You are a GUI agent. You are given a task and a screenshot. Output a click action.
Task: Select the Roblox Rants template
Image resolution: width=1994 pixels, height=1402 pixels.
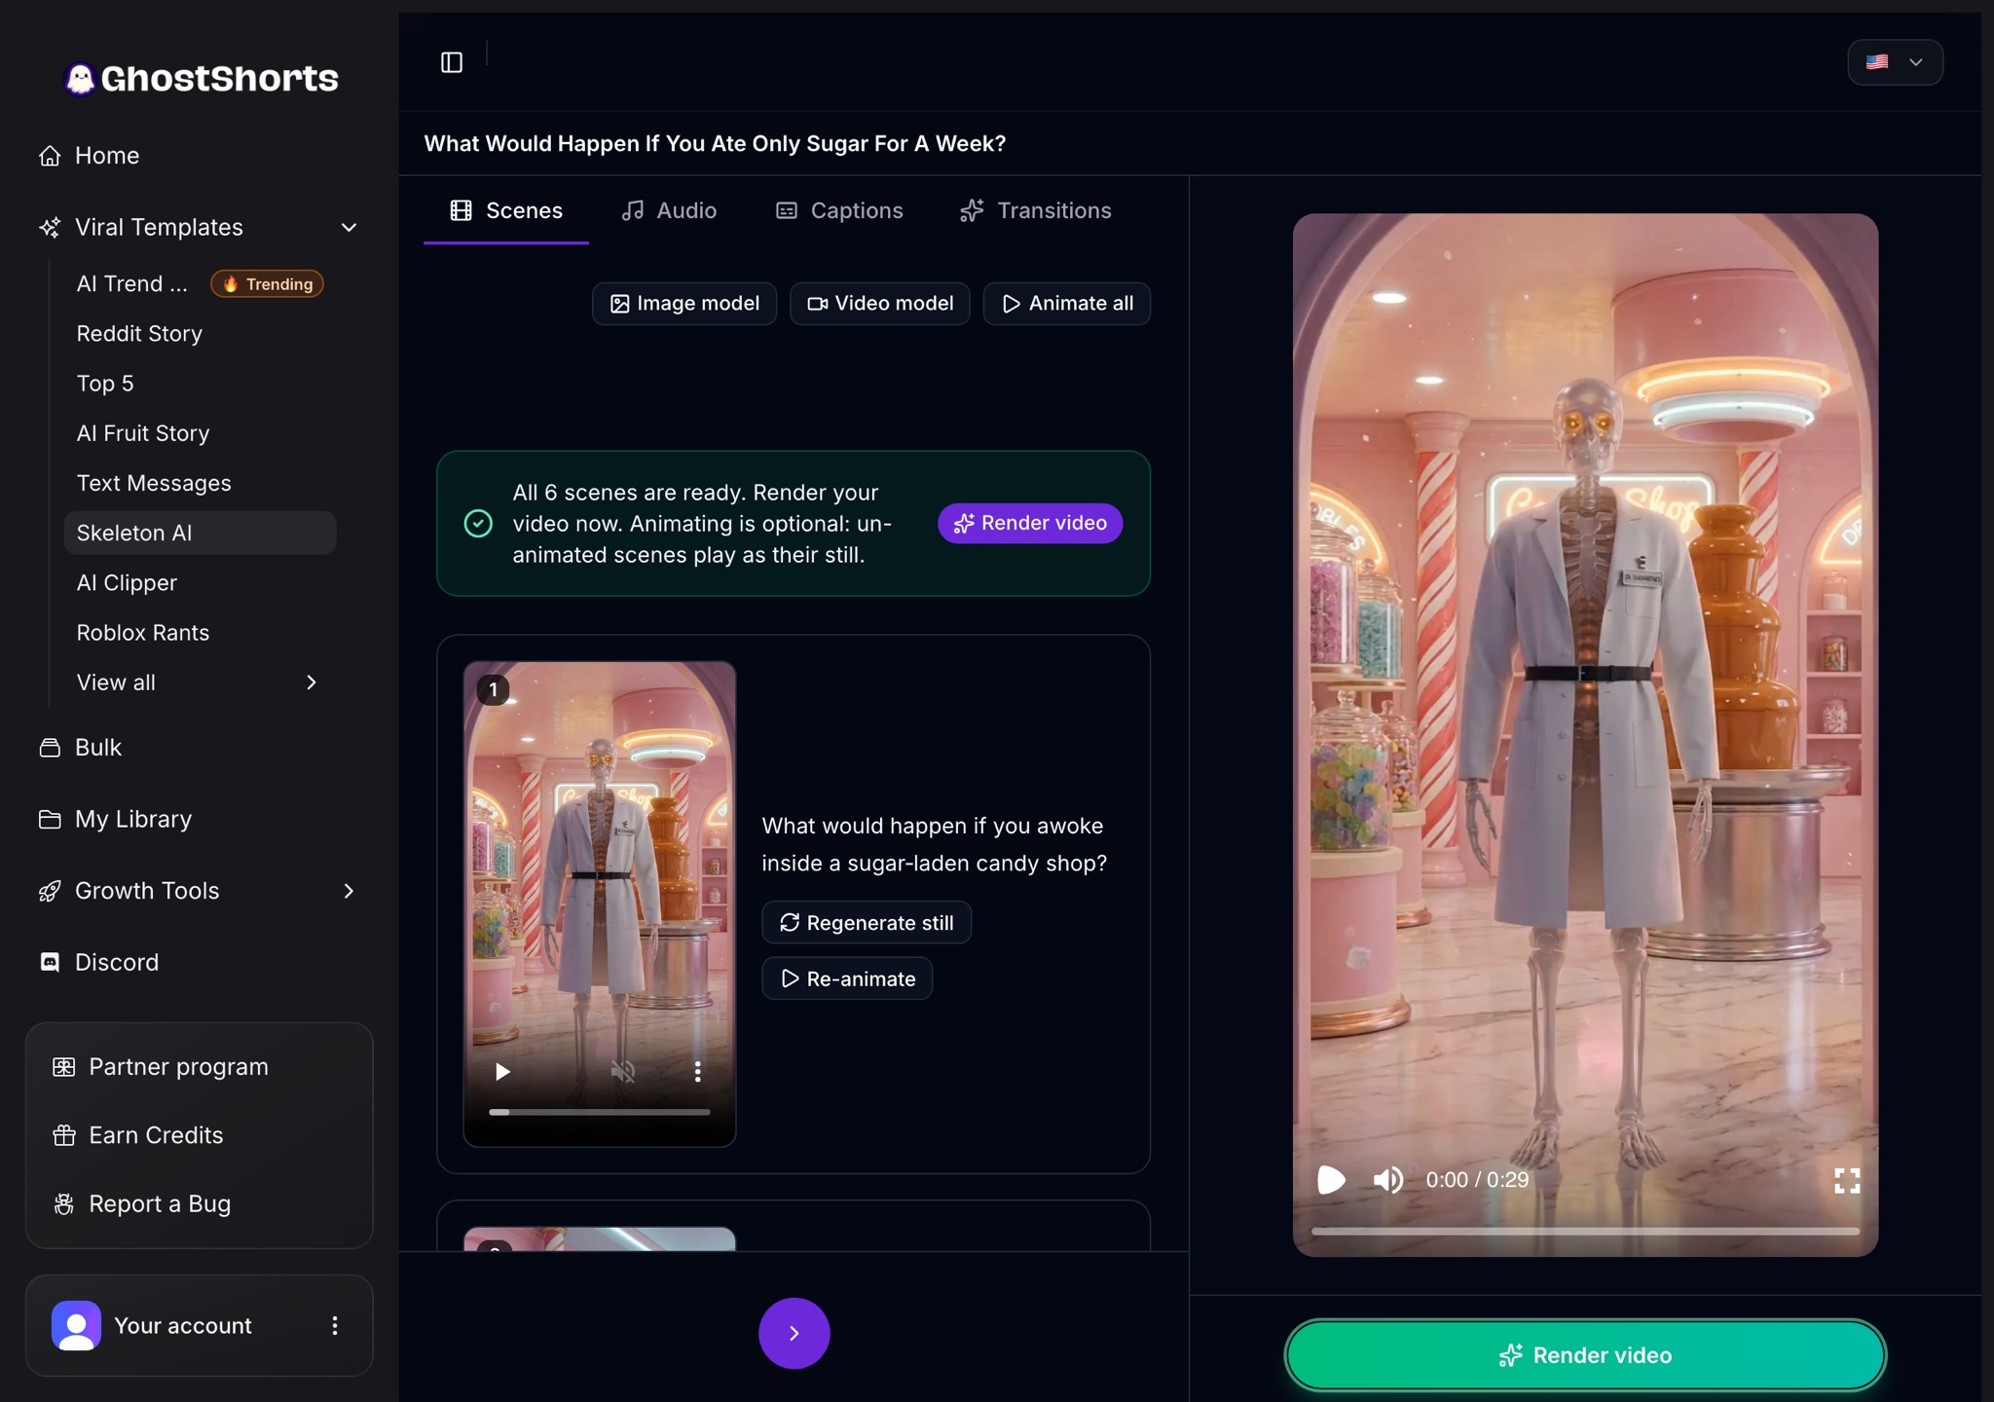143,633
